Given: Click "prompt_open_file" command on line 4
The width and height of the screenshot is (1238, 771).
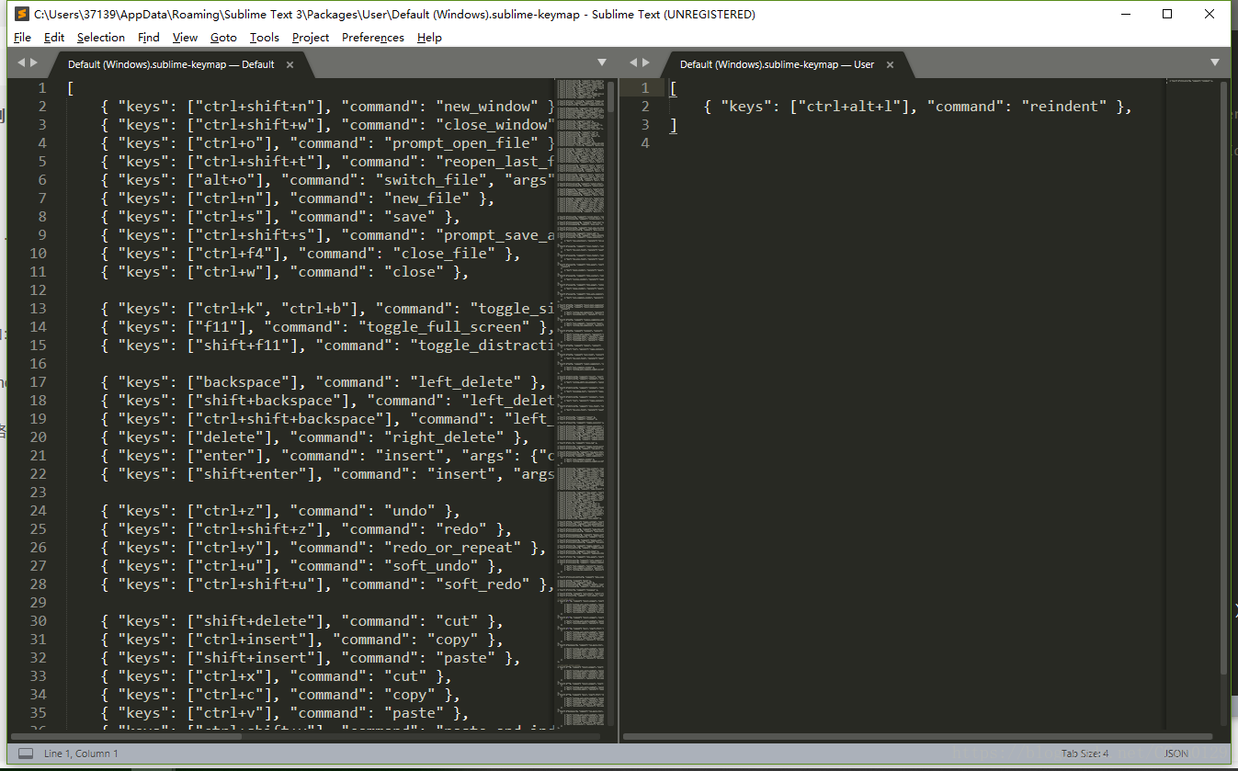Looking at the screenshot, I should coord(462,143).
